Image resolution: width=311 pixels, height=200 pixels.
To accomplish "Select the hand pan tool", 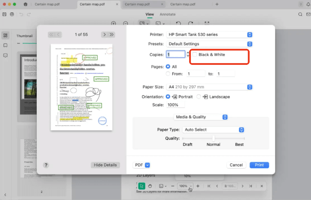I will pyautogui.click(x=150, y=186).
